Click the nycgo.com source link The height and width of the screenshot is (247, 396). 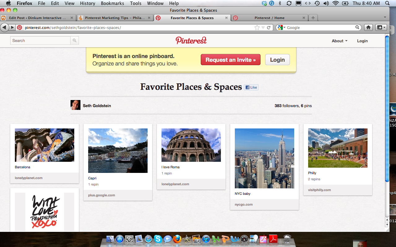(244, 204)
